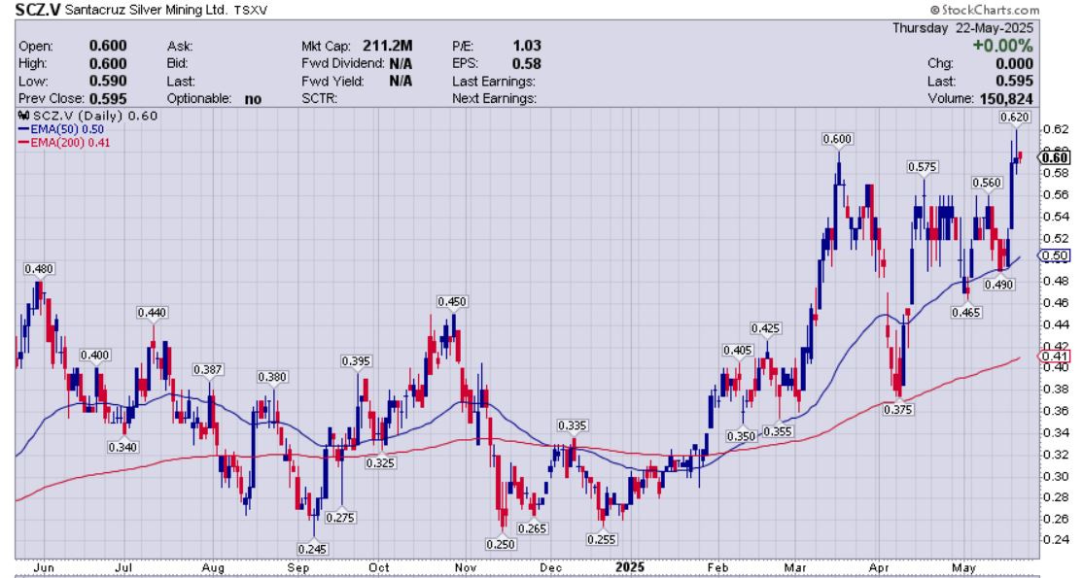
Task: Click the 0.265 low label
Action: [533, 528]
